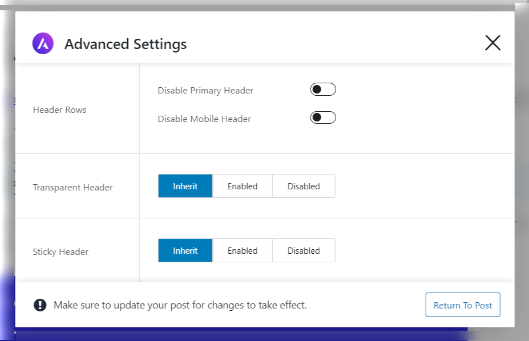Click the Disable Mobile Header text label

click(204, 119)
